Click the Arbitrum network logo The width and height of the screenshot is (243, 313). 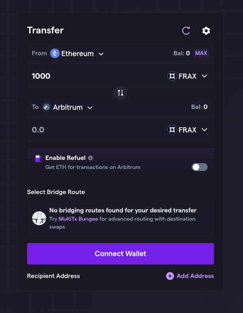point(47,107)
